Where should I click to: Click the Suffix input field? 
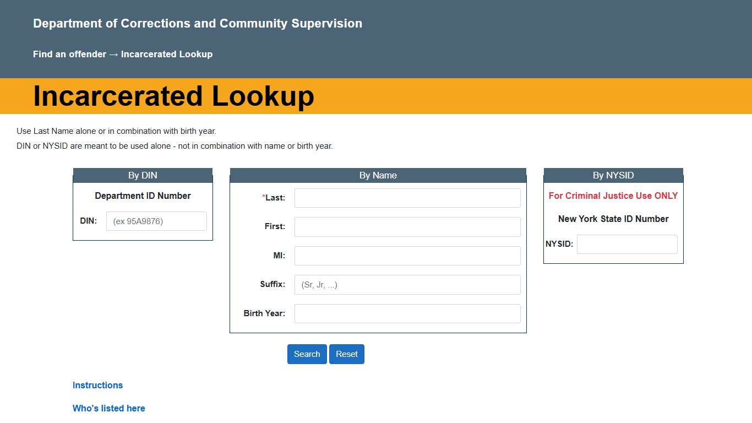407,285
